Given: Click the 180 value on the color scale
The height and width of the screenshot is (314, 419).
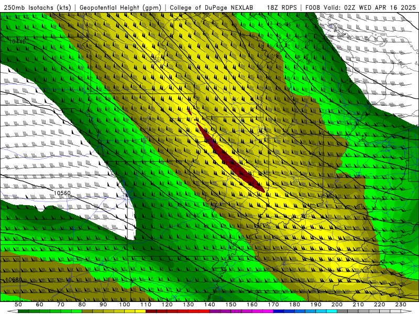Looking at the screenshot, I should [294, 305].
